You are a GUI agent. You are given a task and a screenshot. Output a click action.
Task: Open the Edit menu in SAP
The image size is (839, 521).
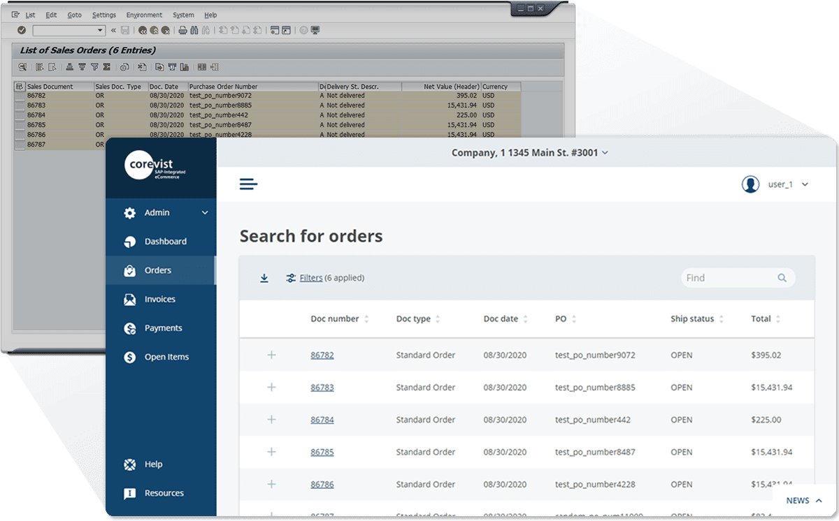51,15
